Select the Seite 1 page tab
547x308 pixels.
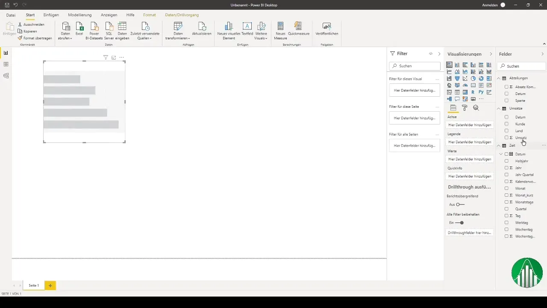point(34,285)
